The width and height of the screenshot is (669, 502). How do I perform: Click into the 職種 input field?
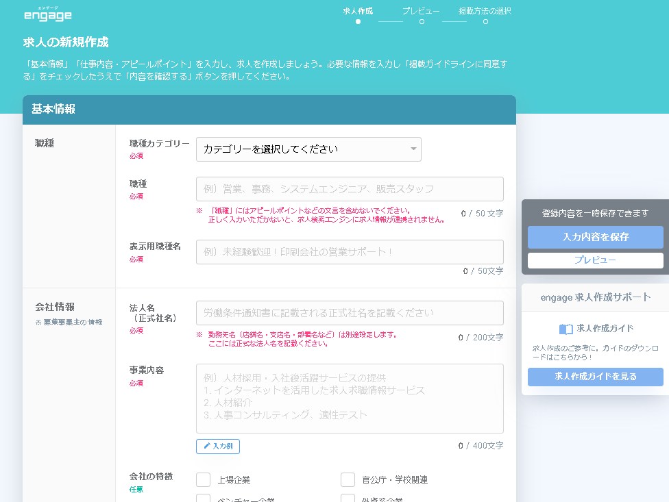(350, 189)
